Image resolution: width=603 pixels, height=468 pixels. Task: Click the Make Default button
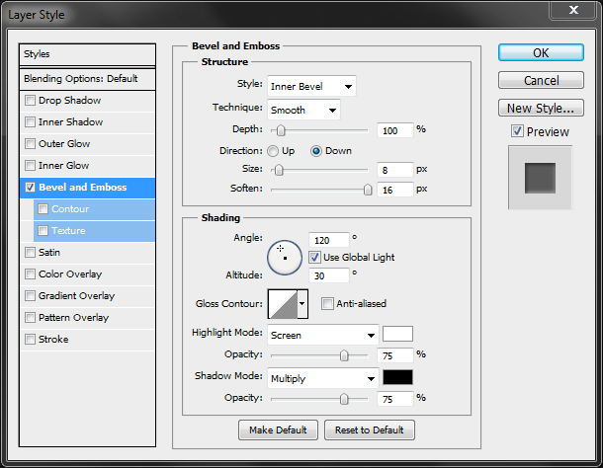(x=278, y=429)
